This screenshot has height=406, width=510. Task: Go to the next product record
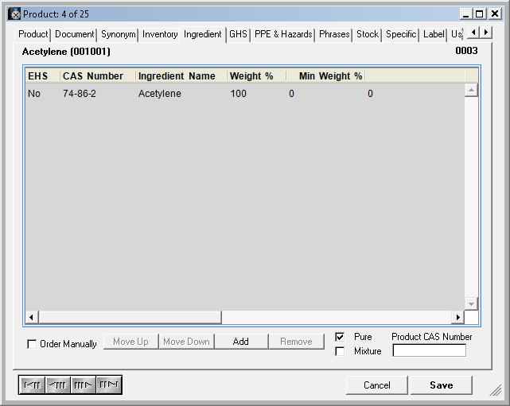point(83,385)
